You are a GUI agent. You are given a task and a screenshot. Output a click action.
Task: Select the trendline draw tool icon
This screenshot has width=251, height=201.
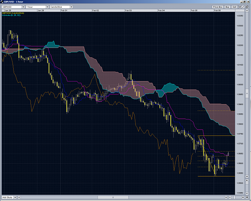point(243,7)
